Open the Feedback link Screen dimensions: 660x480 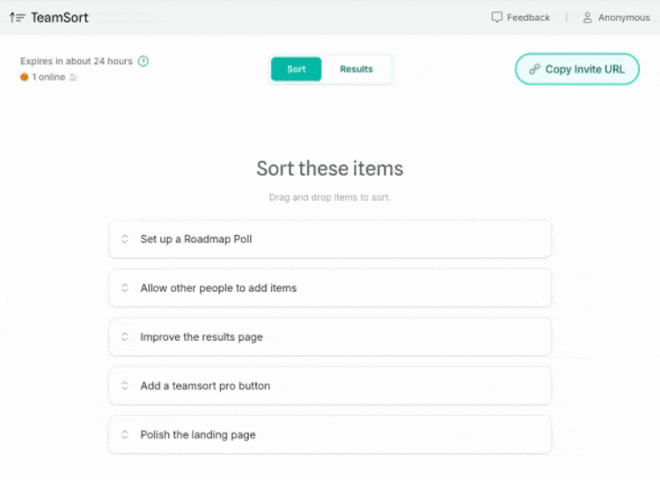(528, 18)
